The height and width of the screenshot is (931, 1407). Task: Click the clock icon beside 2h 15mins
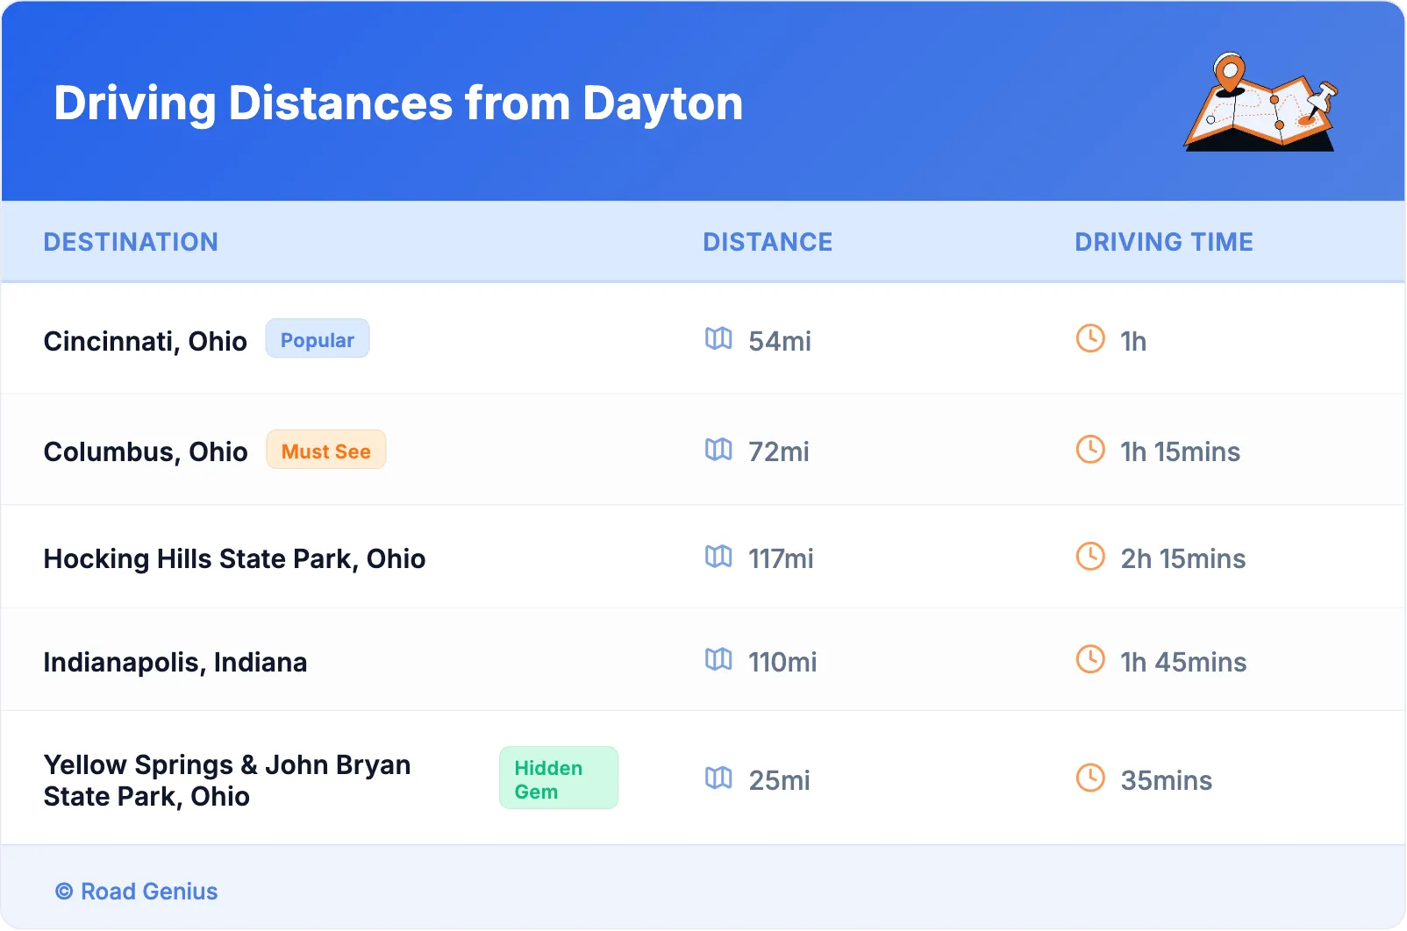tap(1090, 557)
